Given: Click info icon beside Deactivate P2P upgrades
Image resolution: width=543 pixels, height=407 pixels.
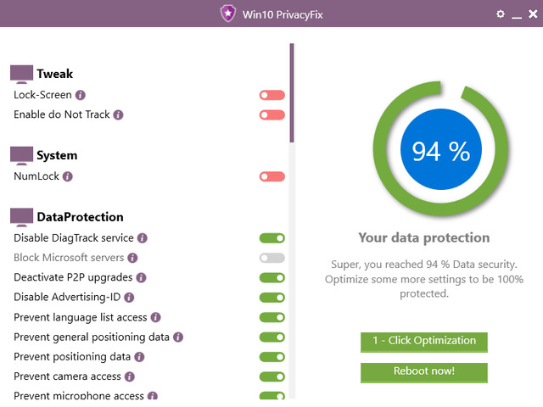Looking at the screenshot, I should coord(142,277).
